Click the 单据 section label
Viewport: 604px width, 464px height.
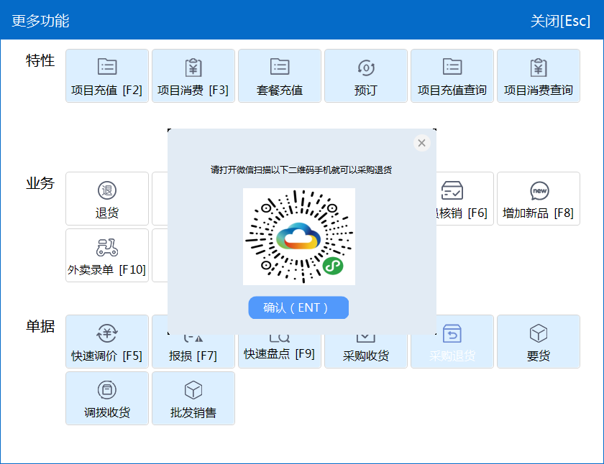[40, 326]
